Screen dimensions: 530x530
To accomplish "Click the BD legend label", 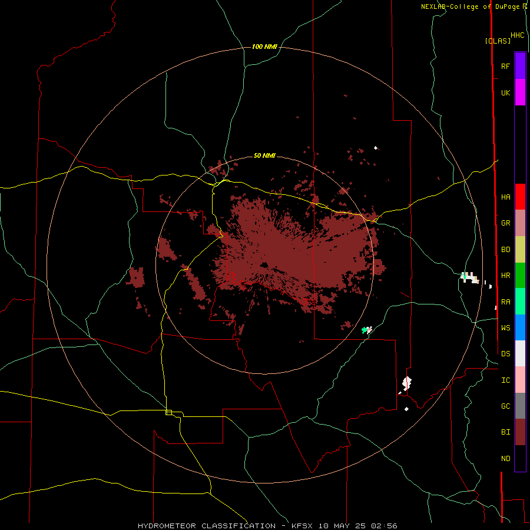I will tap(505, 250).
